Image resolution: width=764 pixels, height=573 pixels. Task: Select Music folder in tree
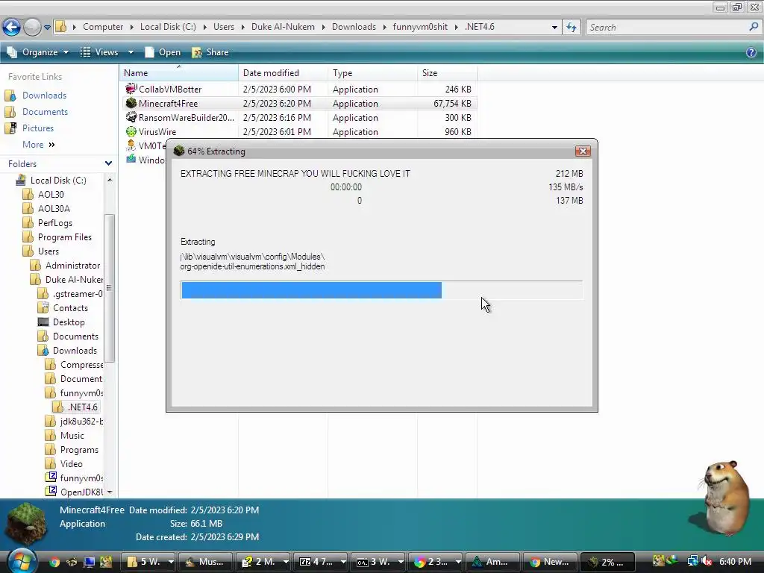tap(72, 436)
